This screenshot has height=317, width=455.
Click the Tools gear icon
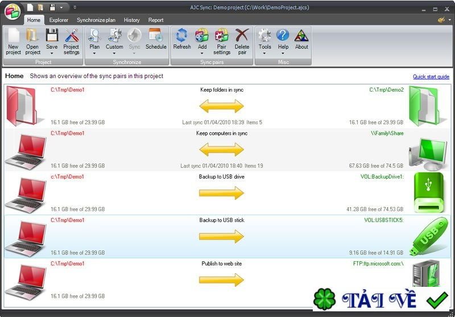pos(264,35)
